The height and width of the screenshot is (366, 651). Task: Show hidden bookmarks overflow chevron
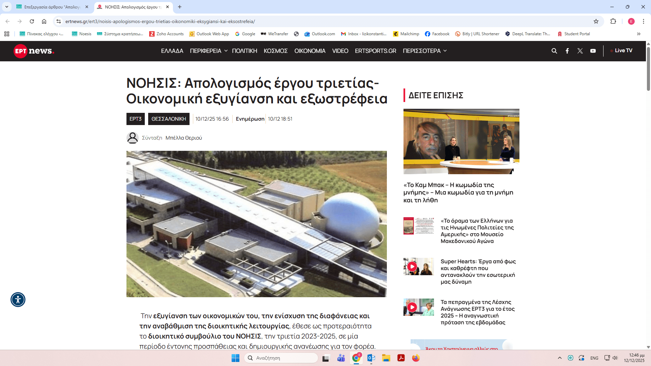pos(639,34)
